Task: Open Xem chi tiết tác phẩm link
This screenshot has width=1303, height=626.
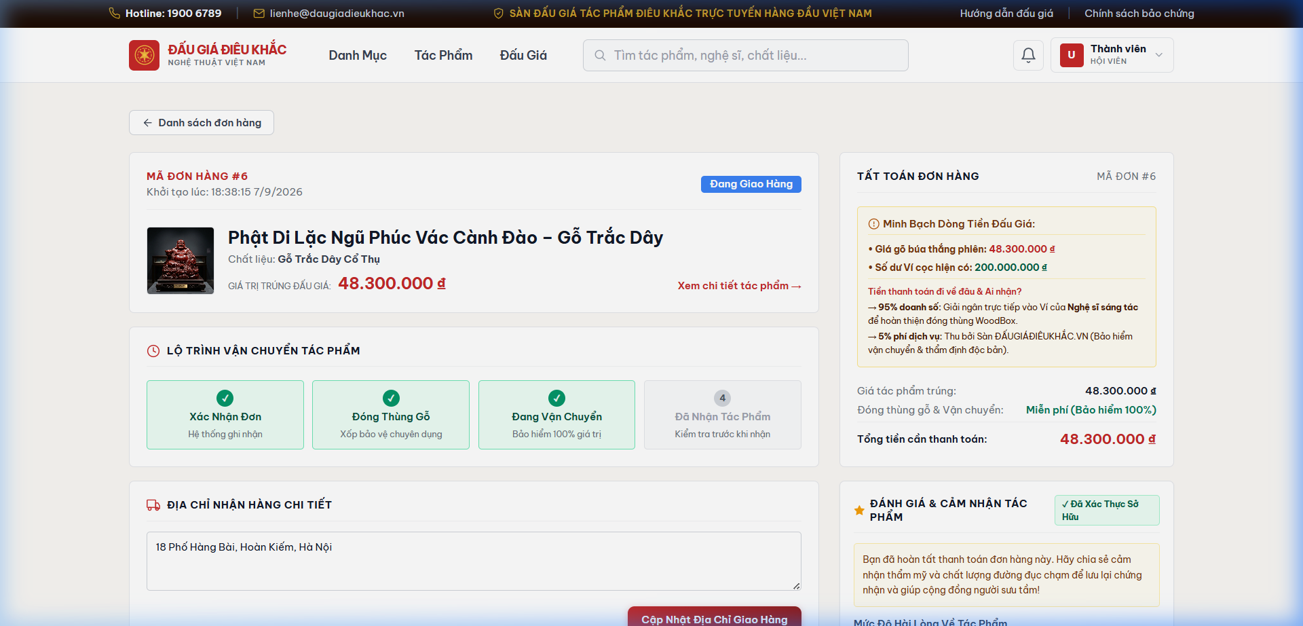Action: 739,286
